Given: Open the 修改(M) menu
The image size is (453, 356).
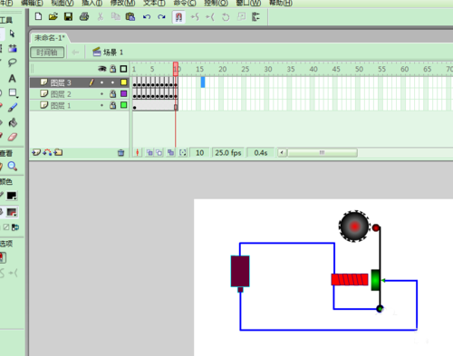Looking at the screenshot, I should pyautogui.click(x=122, y=3).
